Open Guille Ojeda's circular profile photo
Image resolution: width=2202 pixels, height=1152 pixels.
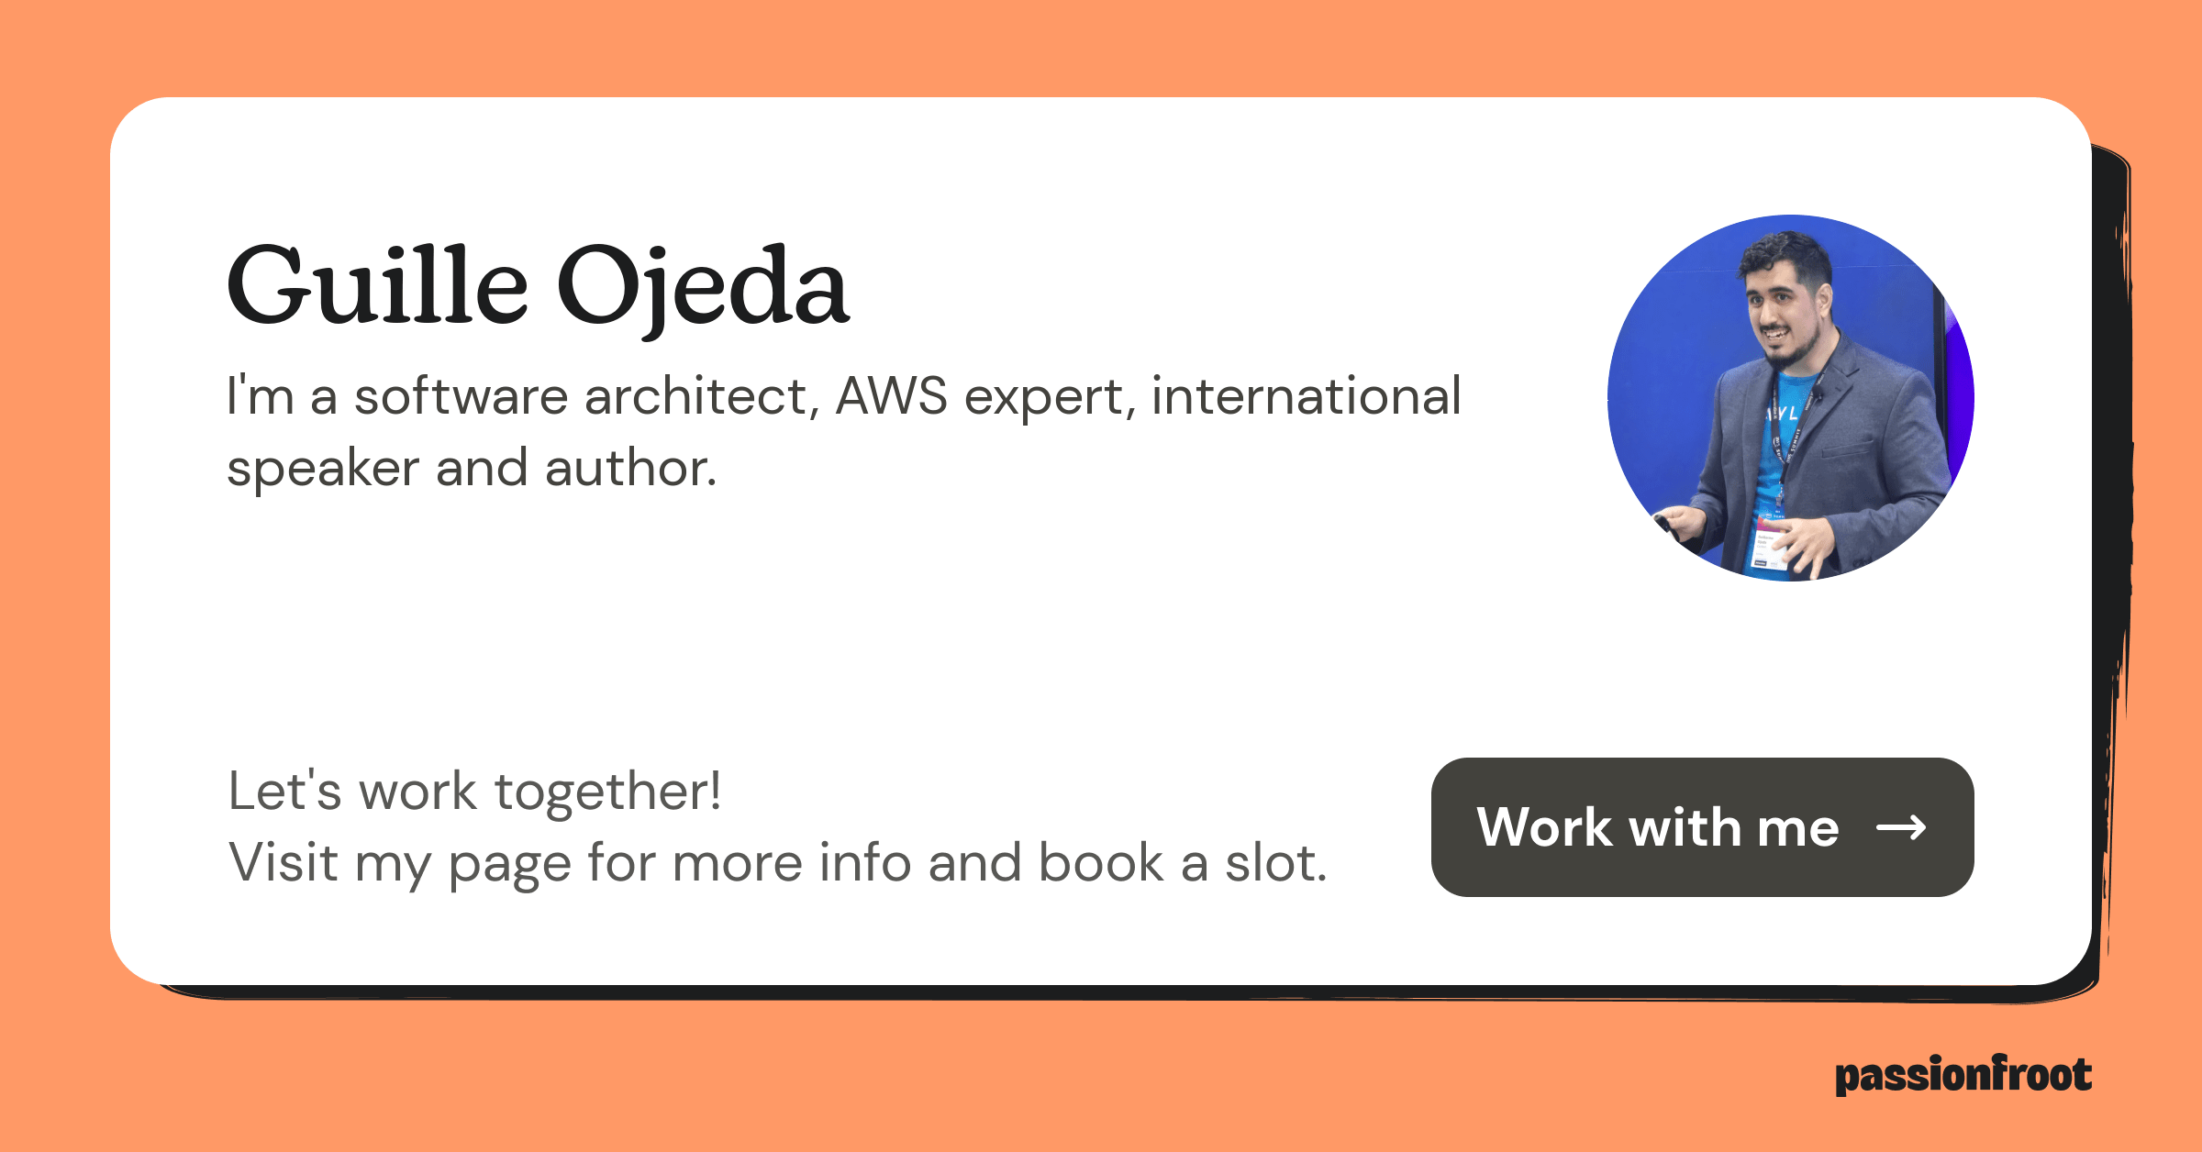1790,398
